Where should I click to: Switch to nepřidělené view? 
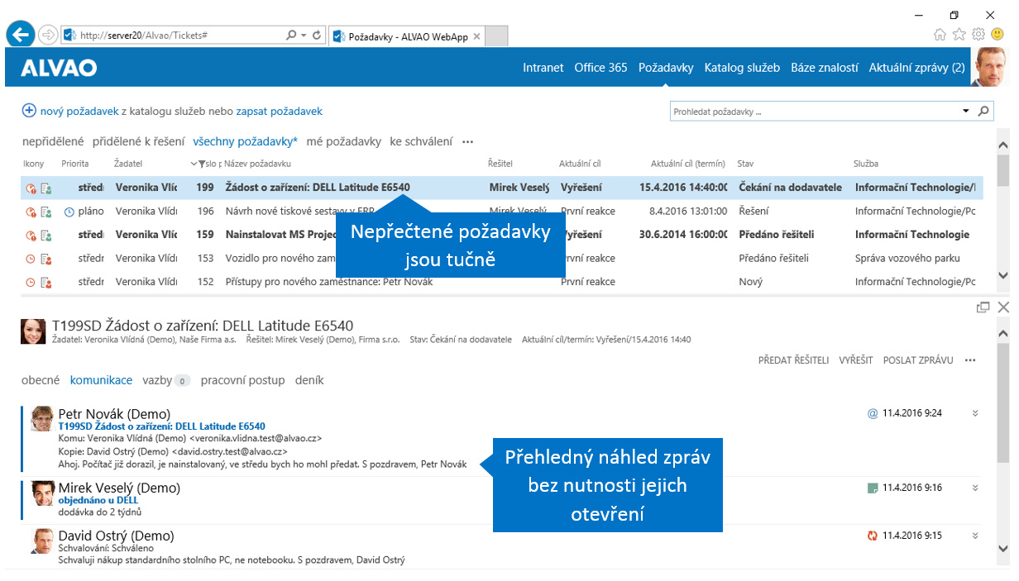(53, 142)
